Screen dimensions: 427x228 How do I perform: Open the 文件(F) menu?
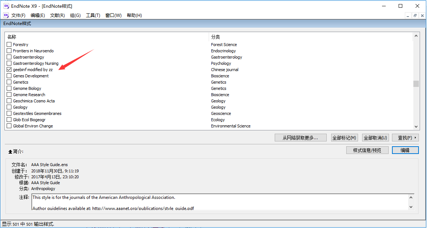18,15
